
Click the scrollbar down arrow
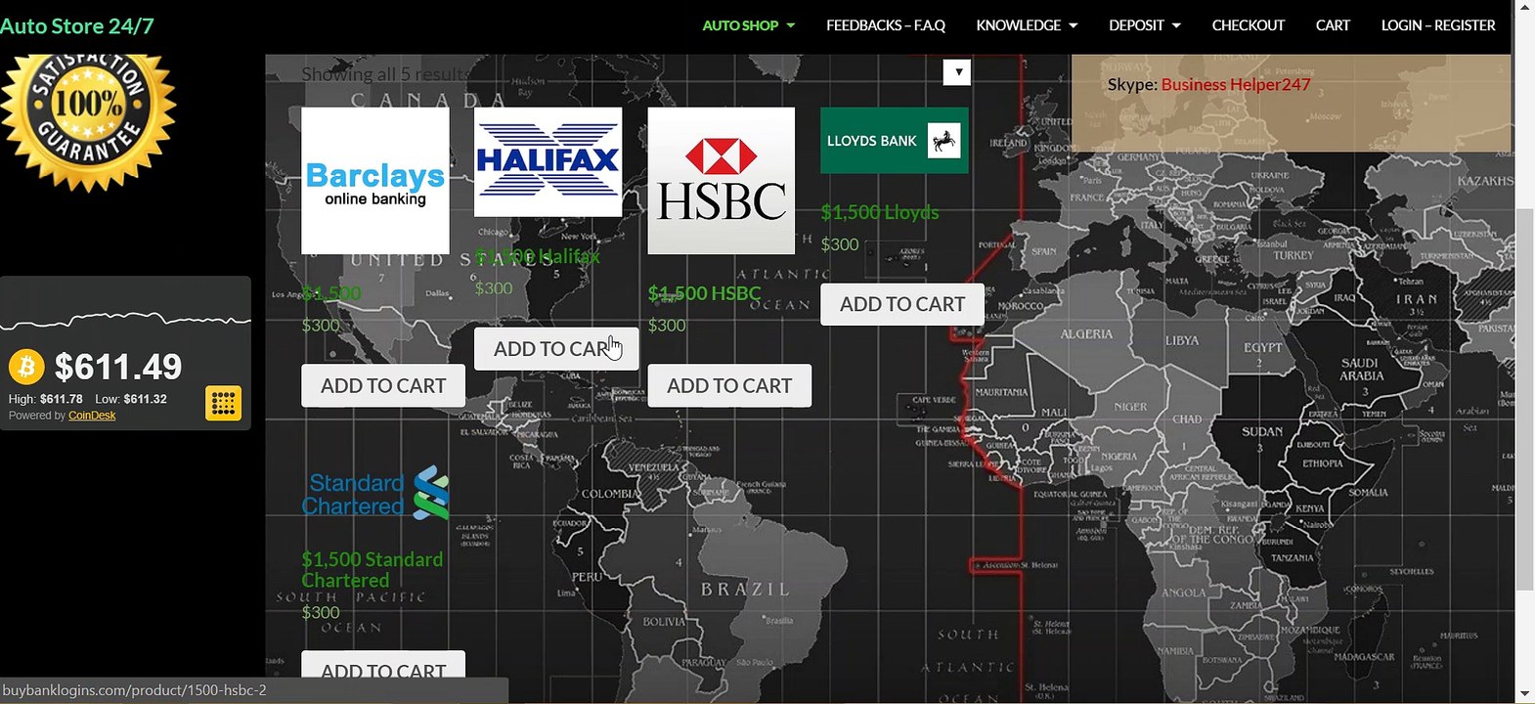(x=1524, y=693)
